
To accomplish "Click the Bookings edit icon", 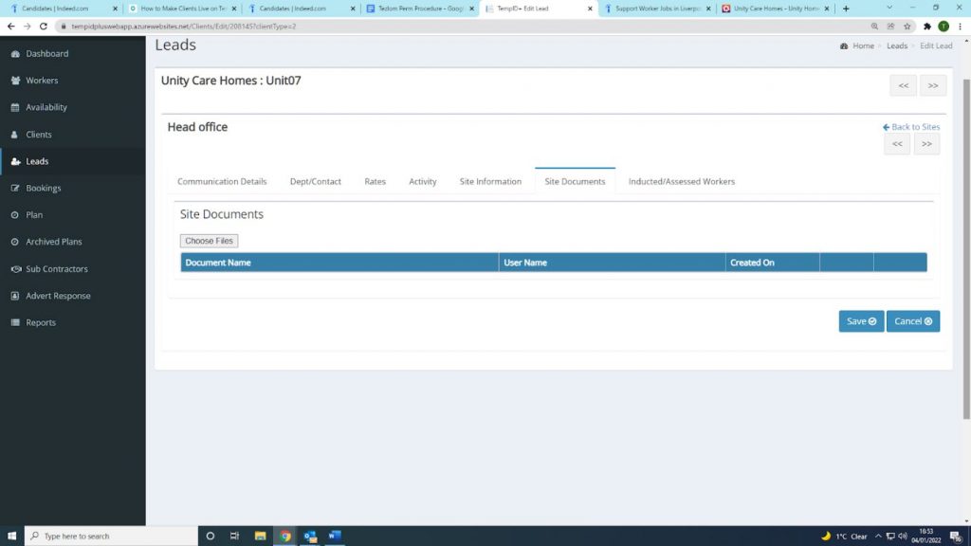I will (15, 189).
